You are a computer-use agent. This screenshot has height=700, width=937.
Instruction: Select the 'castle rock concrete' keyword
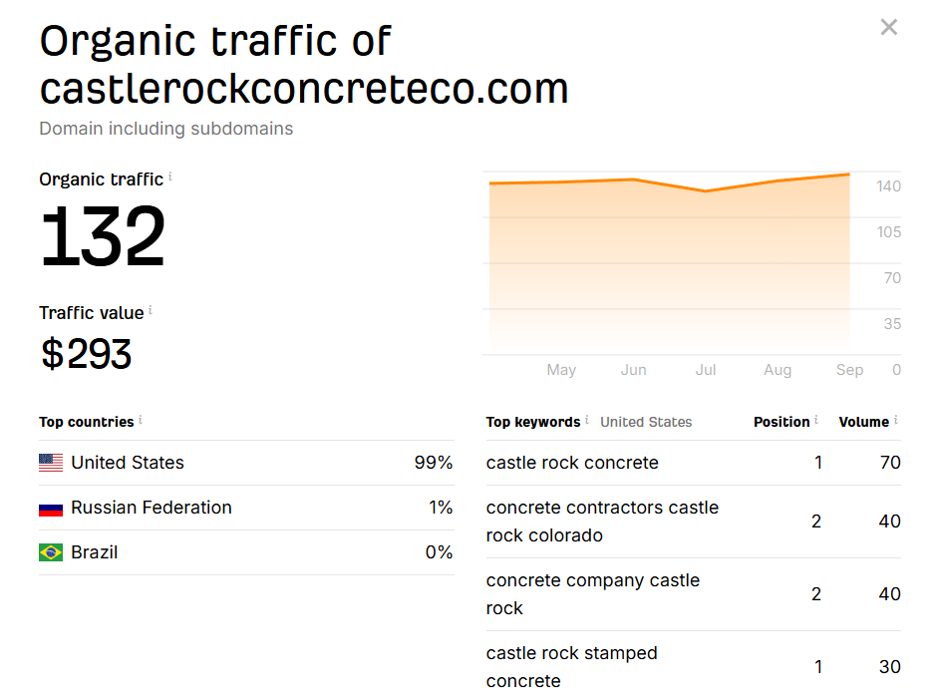(x=572, y=463)
